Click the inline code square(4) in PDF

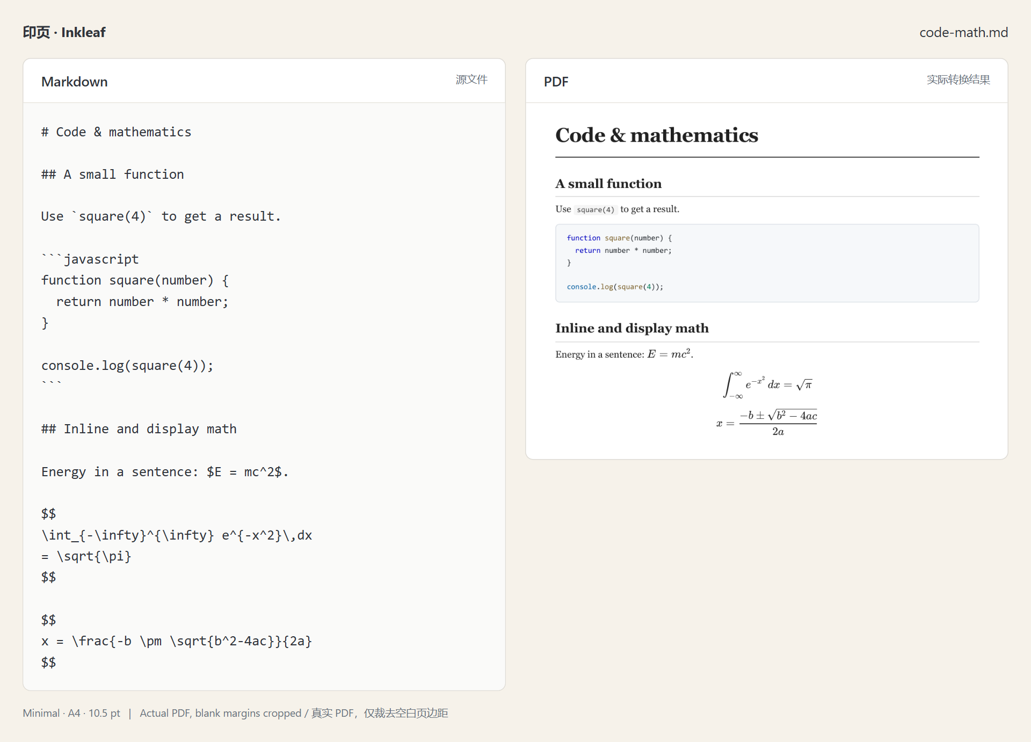(595, 209)
